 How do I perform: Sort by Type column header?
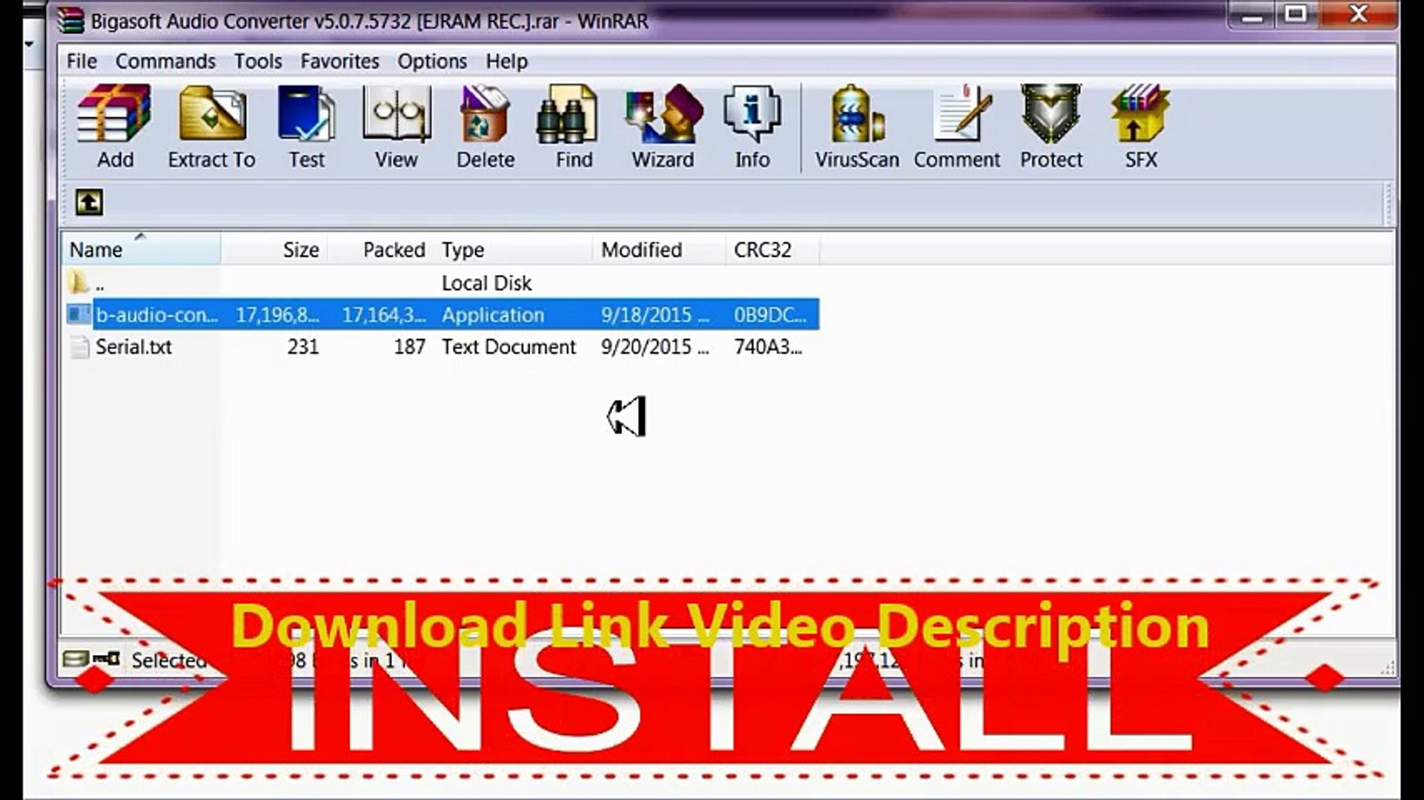(x=513, y=250)
